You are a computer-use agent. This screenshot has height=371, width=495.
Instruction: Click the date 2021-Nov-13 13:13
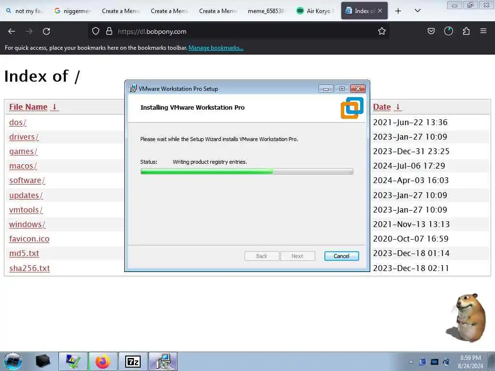click(411, 224)
